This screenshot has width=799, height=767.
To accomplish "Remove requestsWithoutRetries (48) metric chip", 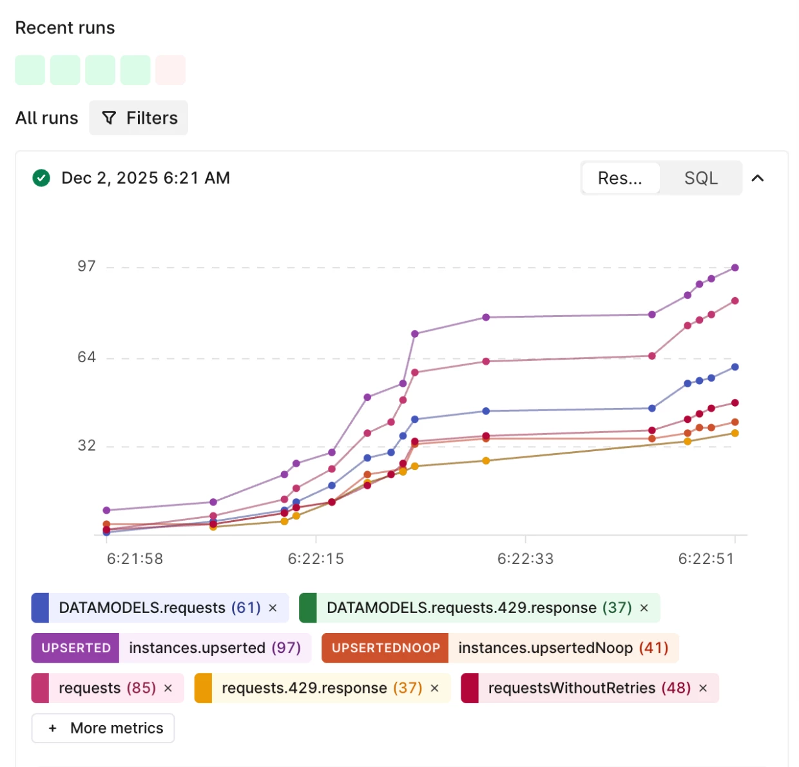I will pyautogui.click(x=703, y=688).
